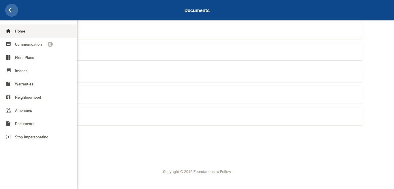The image size is (394, 189).
Task: Click the Amenities swimming pool icon
Action: pos(8,110)
